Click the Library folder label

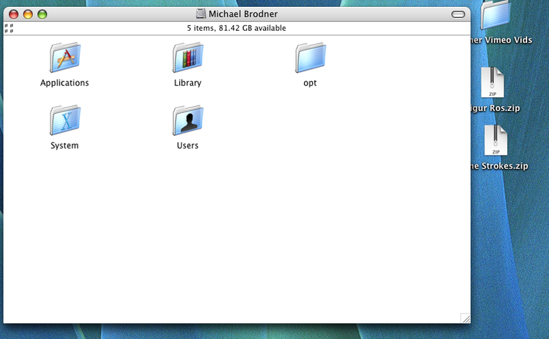pyautogui.click(x=187, y=83)
